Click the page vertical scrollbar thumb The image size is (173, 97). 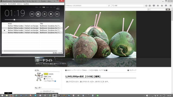tap(172, 15)
